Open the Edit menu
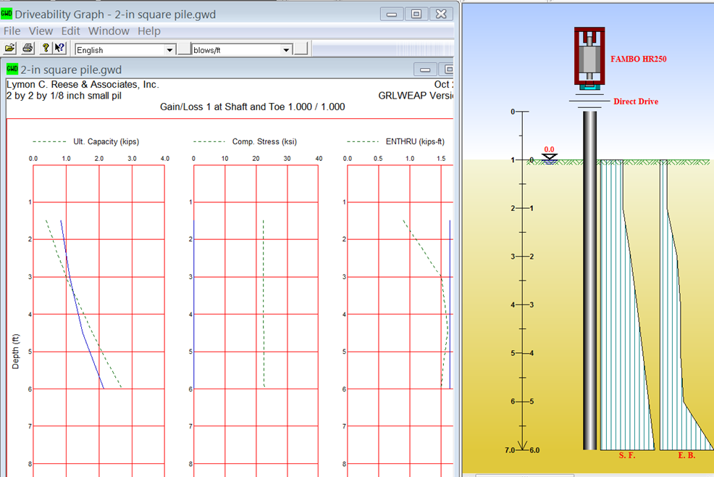 point(71,31)
